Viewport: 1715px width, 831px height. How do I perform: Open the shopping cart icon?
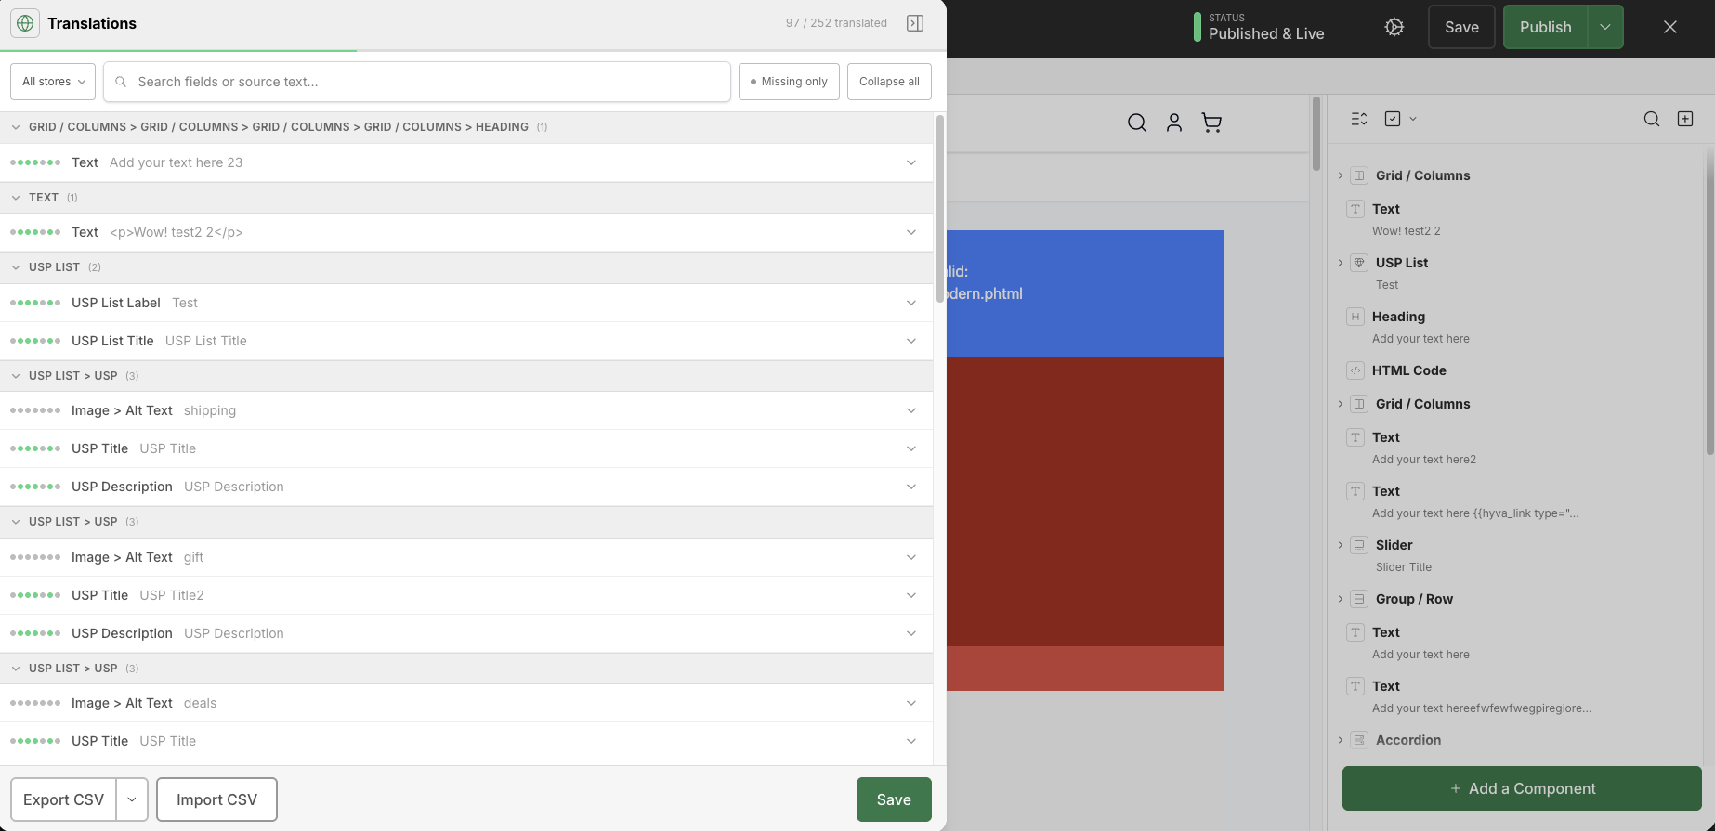1211,123
